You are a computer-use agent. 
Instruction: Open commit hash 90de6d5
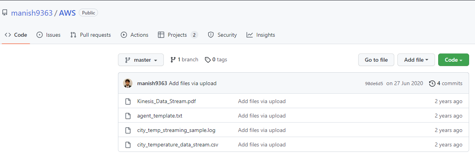374,84
